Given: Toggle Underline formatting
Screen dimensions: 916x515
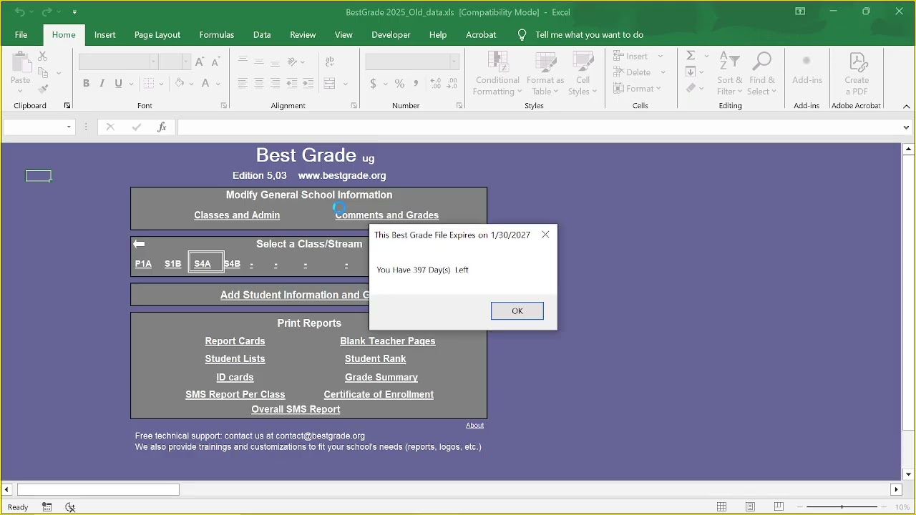Looking at the screenshot, I should (x=119, y=84).
